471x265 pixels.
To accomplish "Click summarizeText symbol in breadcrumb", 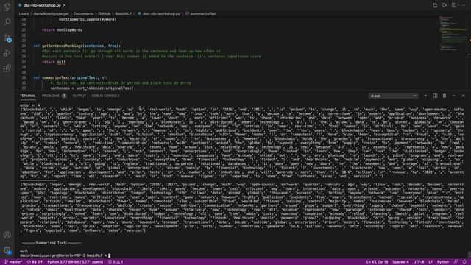I will click(201, 13).
